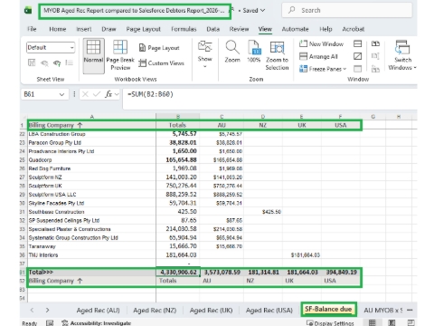Switch to Page Break Preview
This screenshot has height=326, width=434.
click(120, 55)
